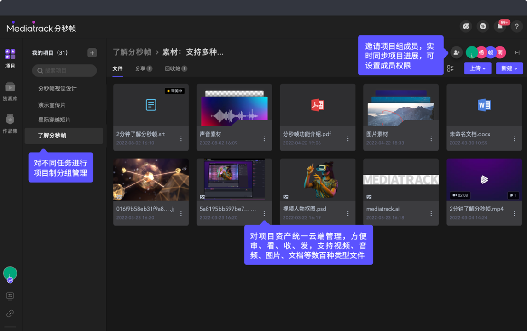Screen dimensions: 527x331
Task: Open the notifications bell with 99+ badge
Action: click(x=499, y=27)
